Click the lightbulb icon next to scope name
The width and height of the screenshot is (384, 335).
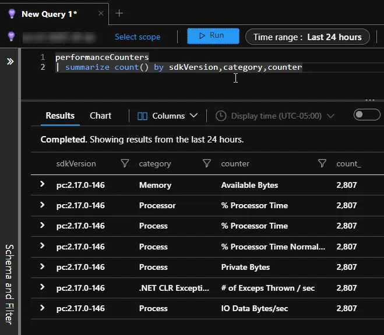[11, 36]
